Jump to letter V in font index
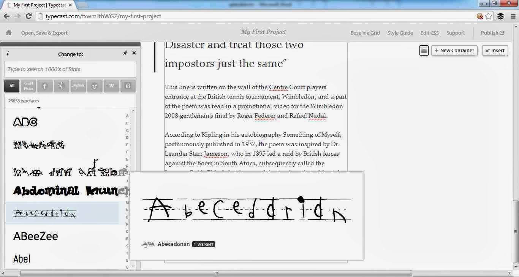 tap(127, 268)
